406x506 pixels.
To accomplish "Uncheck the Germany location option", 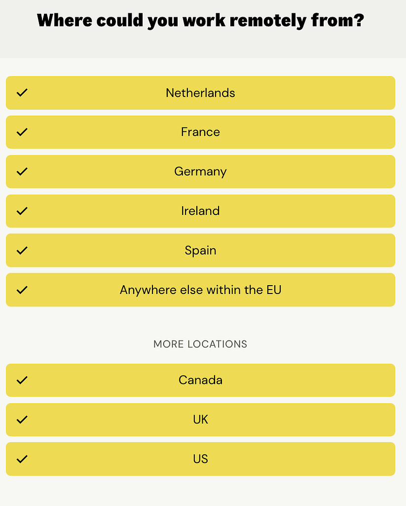I will click(200, 171).
